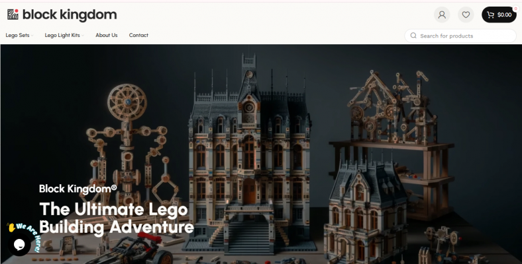Click the Lego mansion hero banner image
Screen dimensions: 522x264
[261, 154]
